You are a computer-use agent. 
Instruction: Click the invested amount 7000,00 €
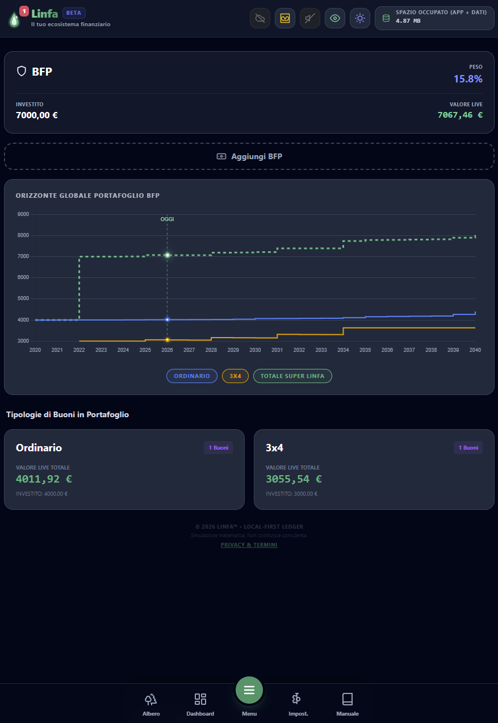pos(37,115)
